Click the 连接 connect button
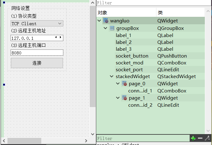212x145 pixels. [x=37, y=63]
